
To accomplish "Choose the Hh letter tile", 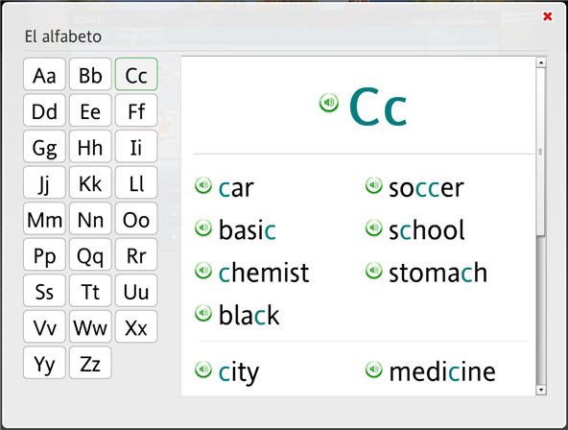I will coord(90,146).
